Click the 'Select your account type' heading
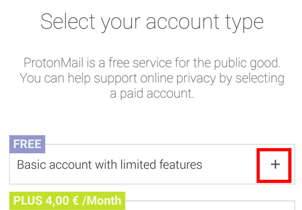The image size is (302, 210). [x=152, y=22]
